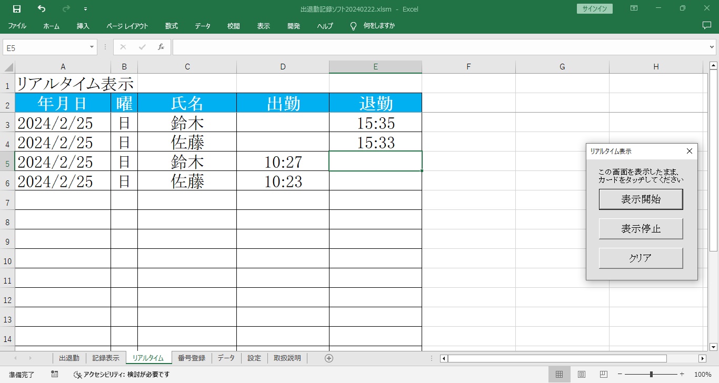Open the ヘルプ ribbon tab
The image size is (719, 383).
click(x=325, y=26)
